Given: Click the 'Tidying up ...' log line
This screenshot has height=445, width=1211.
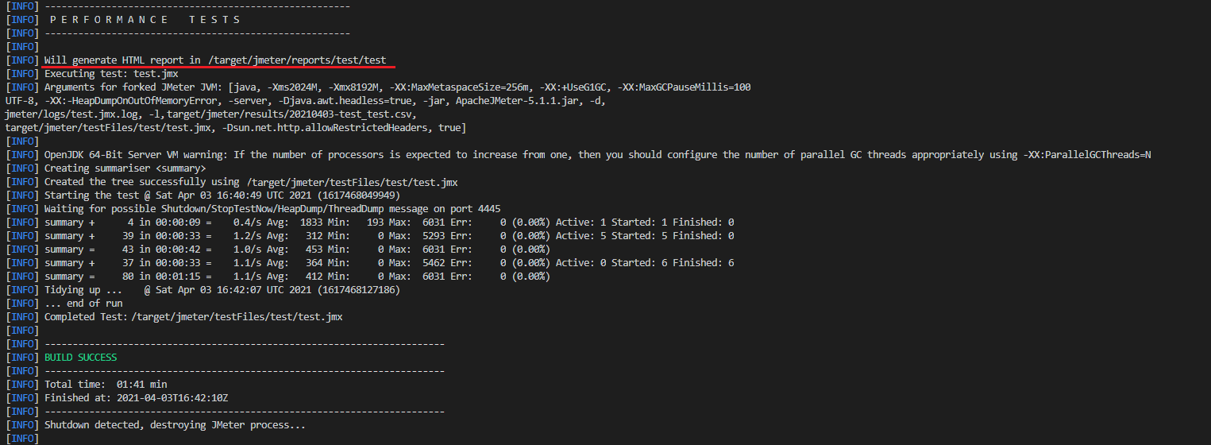Looking at the screenshot, I should click(222, 290).
